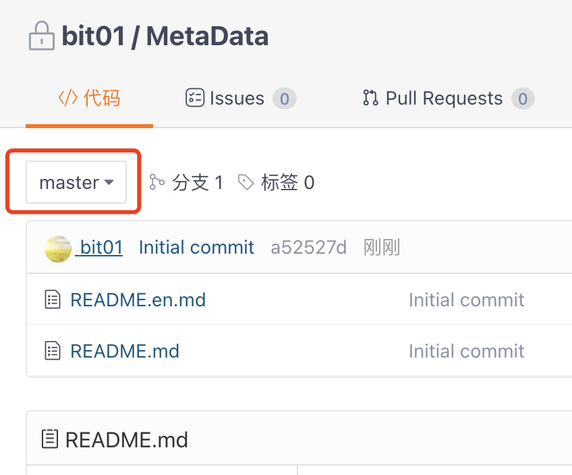Open the master branch dropdown

coord(76,182)
